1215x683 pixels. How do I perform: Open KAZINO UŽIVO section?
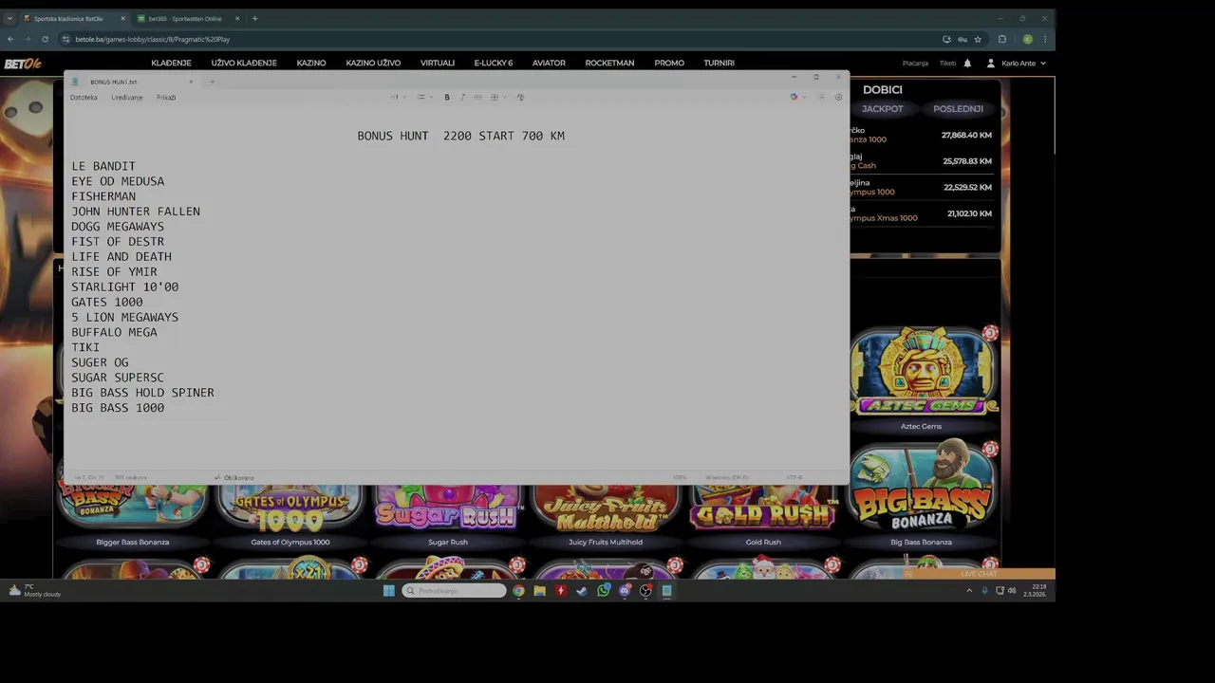[x=373, y=63]
